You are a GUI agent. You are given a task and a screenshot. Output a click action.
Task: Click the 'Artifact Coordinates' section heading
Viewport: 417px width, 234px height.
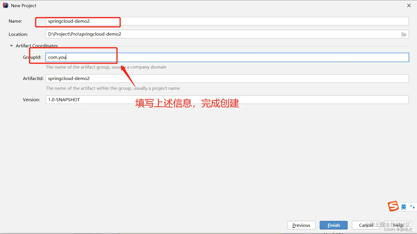click(37, 46)
